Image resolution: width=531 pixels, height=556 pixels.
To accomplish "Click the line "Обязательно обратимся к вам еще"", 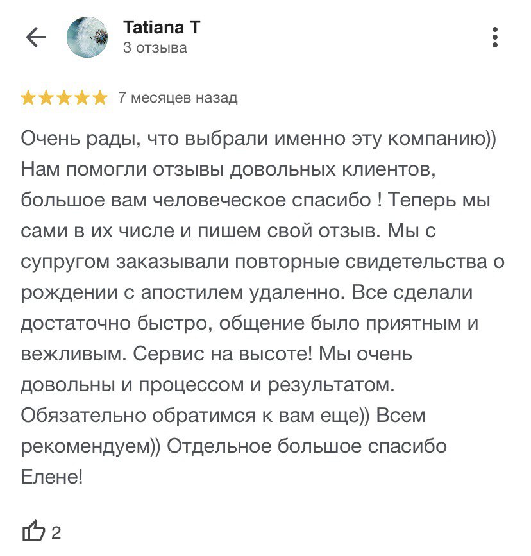I will point(195,415).
